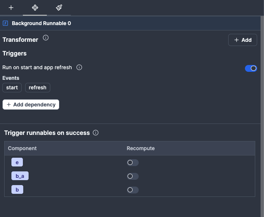The height and width of the screenshot is (217, 264).
Task: Click the b component badge
Action: (x=17, y=190)
